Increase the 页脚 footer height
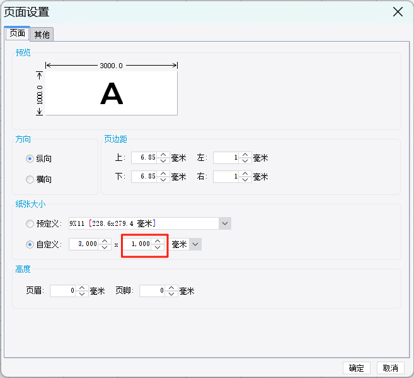The width and height of the screenshot is (414, 378). point(171,288)
